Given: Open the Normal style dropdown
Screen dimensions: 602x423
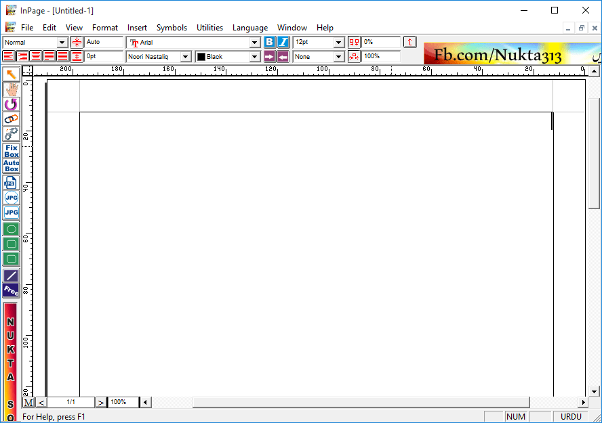Looking at the screenshot, I should (x=62, y=43).
